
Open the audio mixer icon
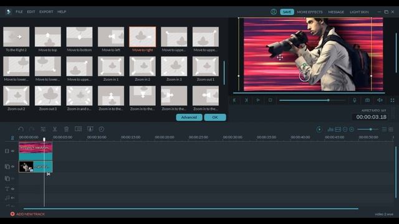pos(330,129)
